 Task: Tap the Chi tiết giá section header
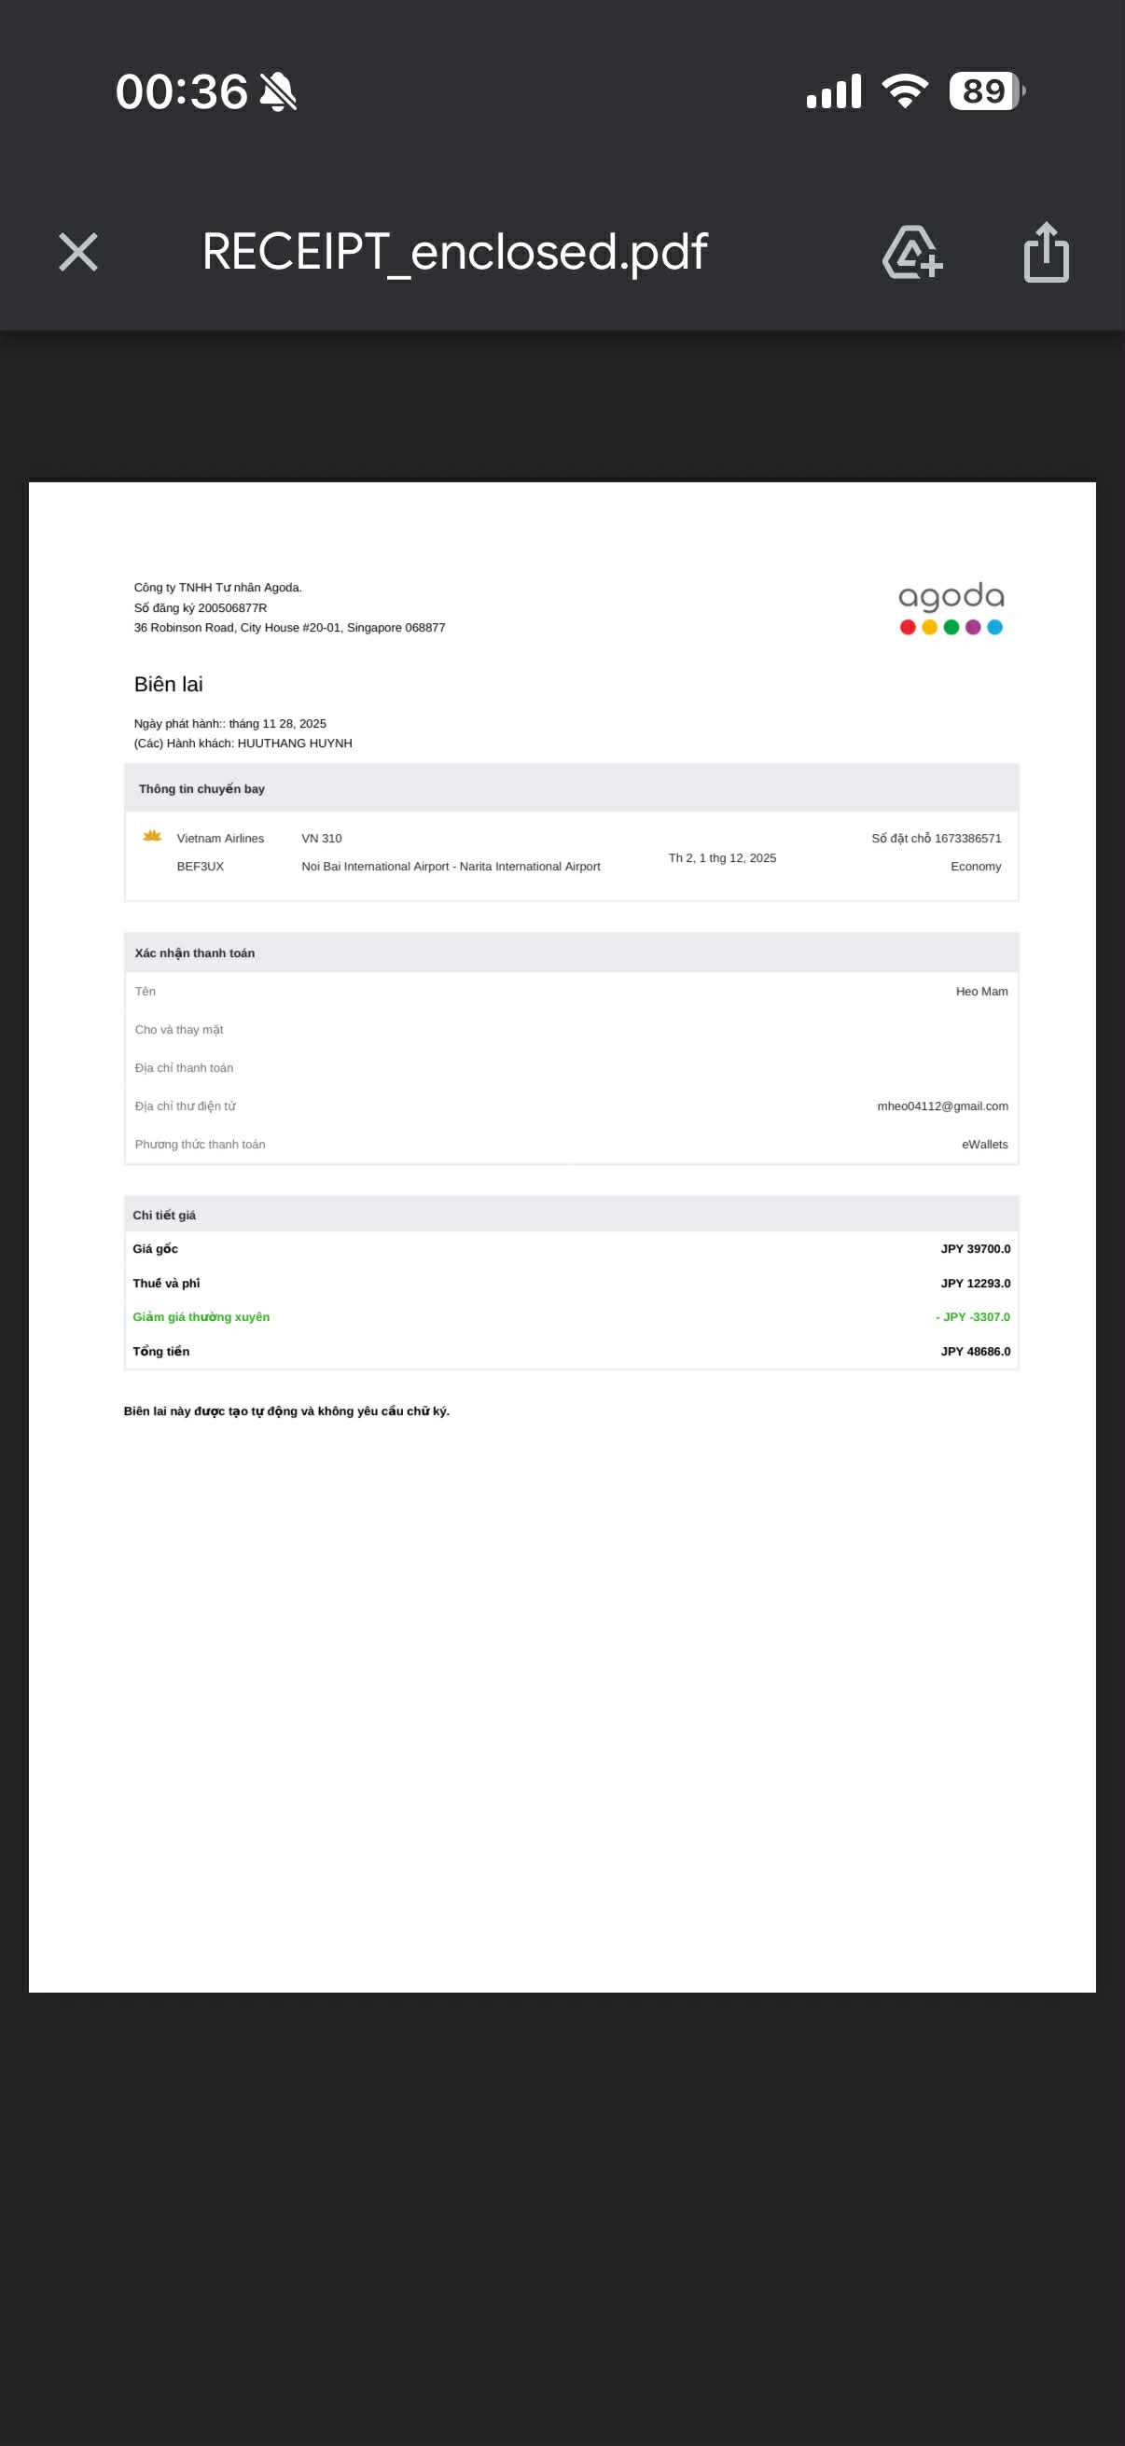[164, 1216]
